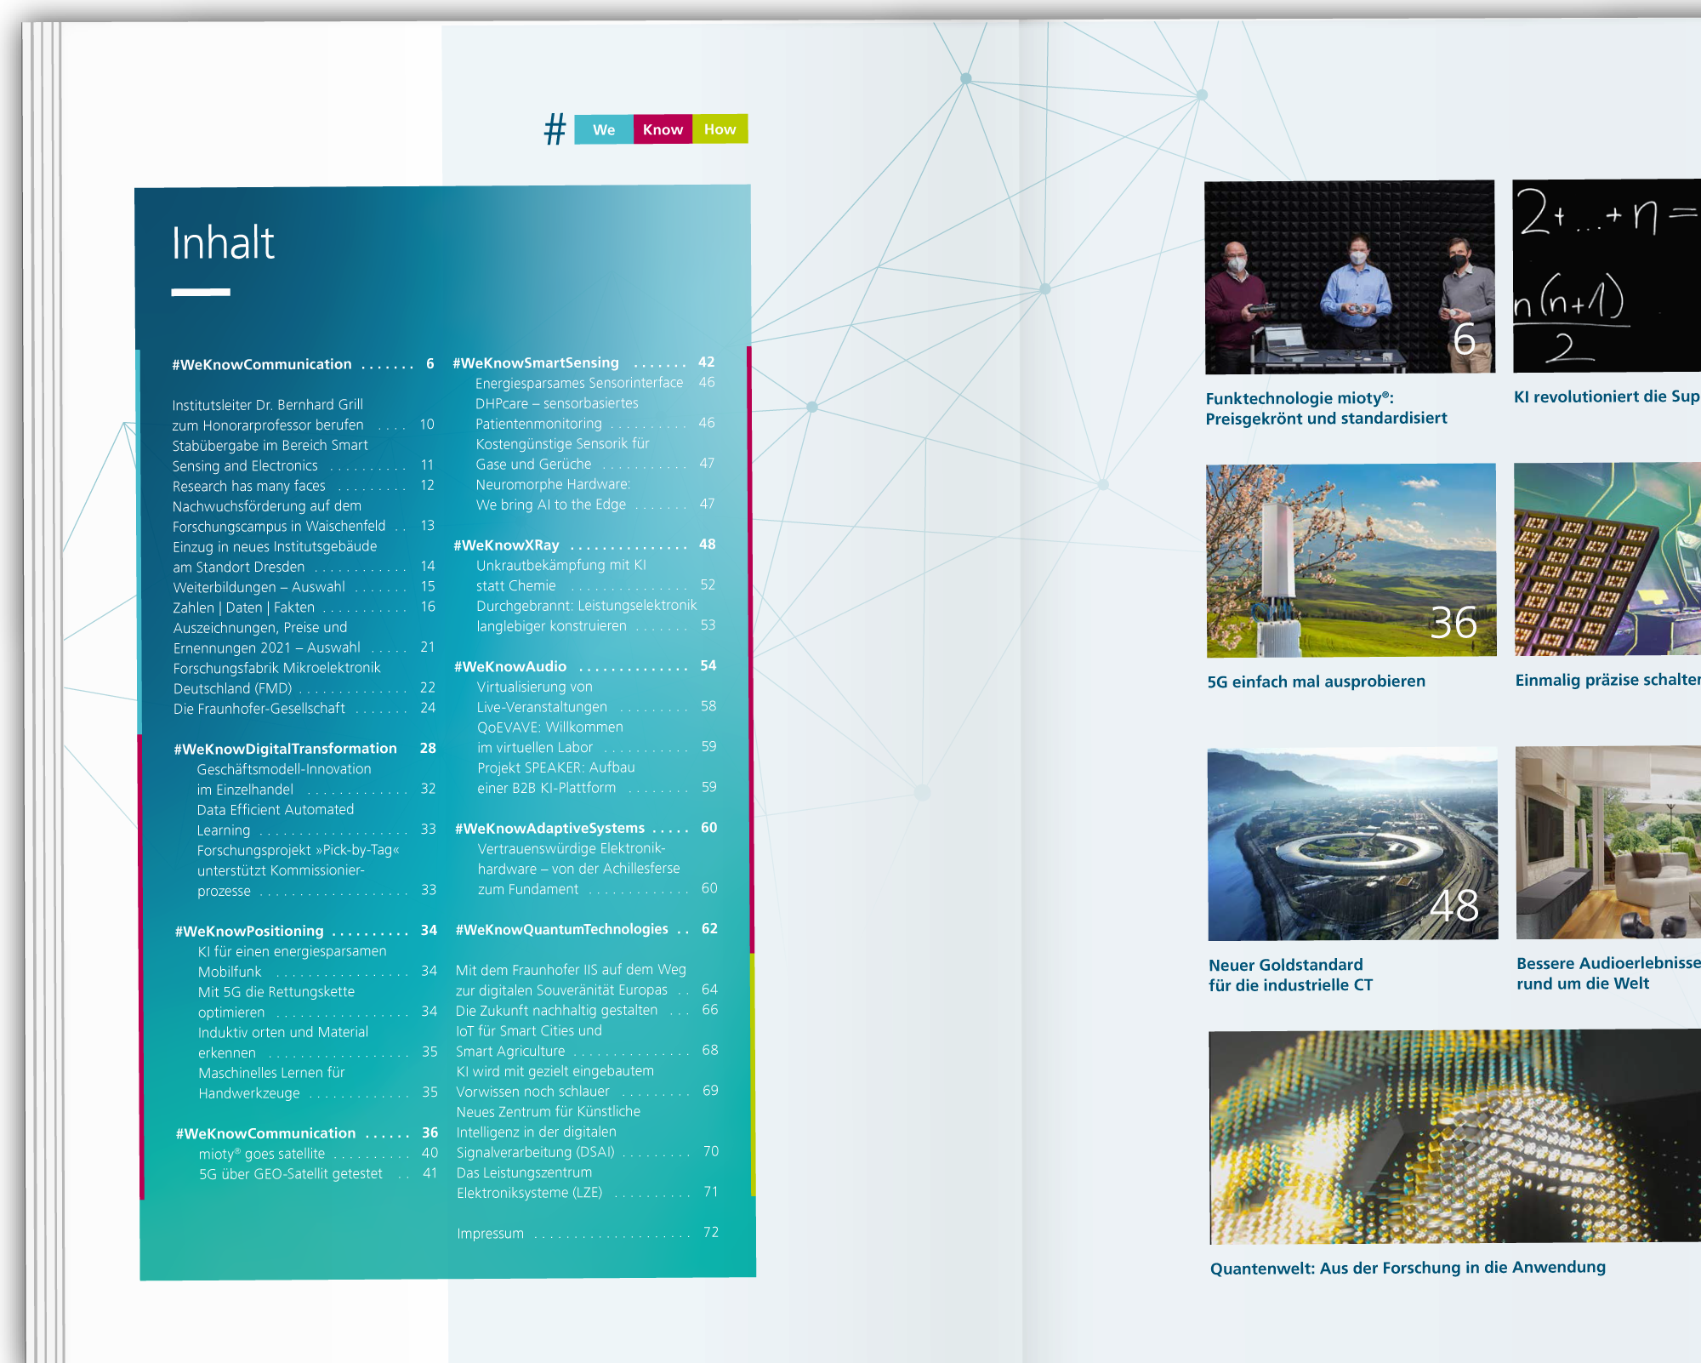Select the #WeKnowXRay section entry
The height and width of the screenshot is (1363, 1701).
(x=507, y=545)
